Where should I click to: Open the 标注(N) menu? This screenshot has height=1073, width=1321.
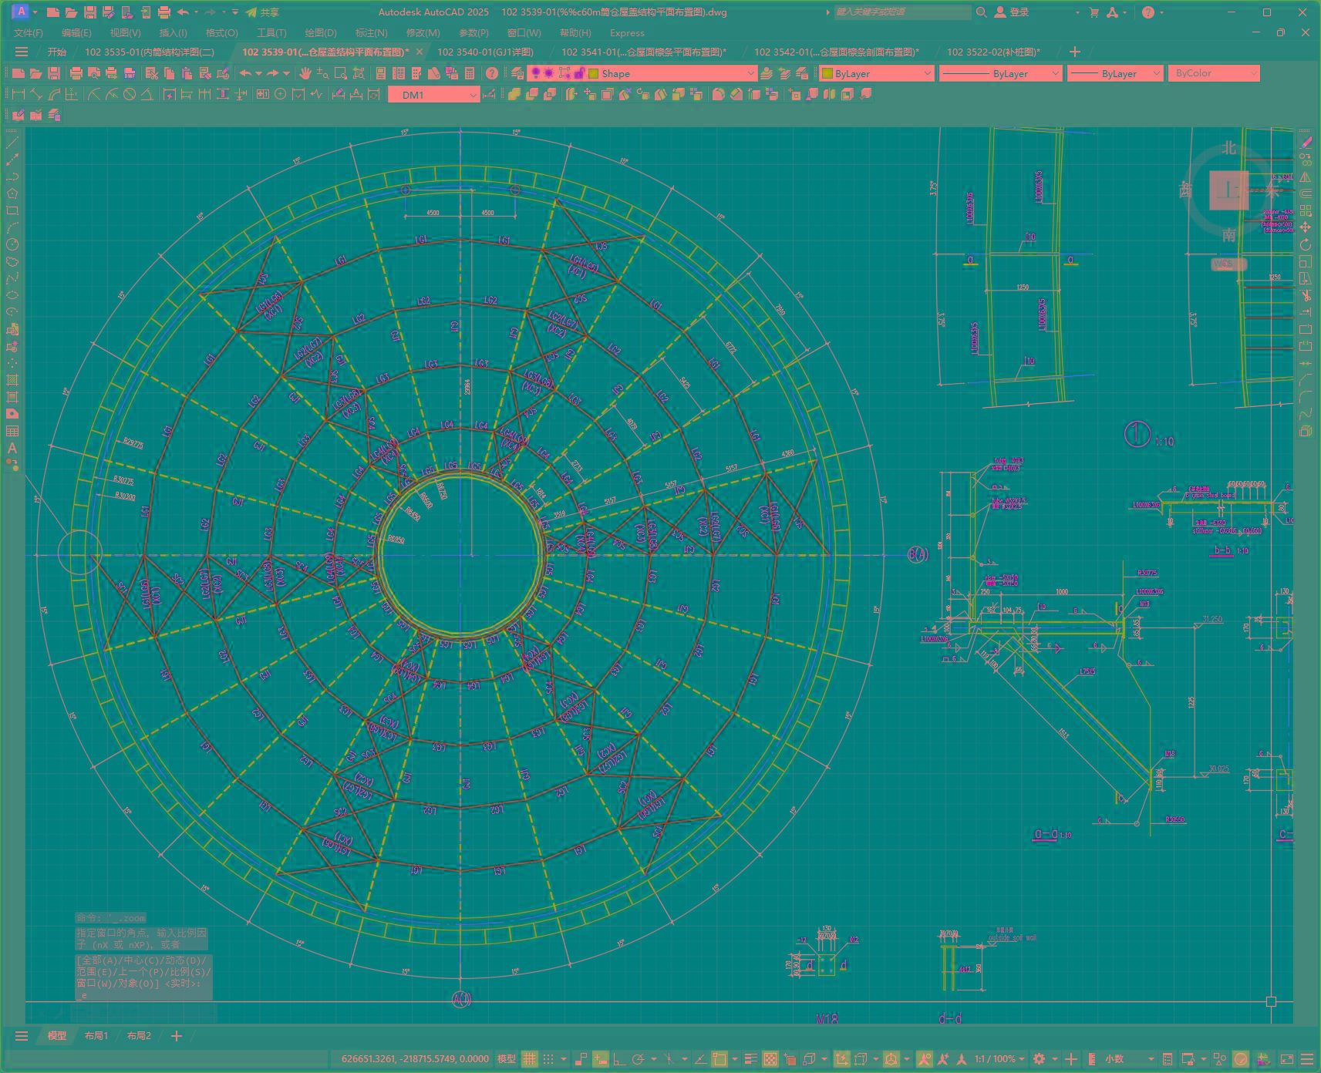[371, 33]
